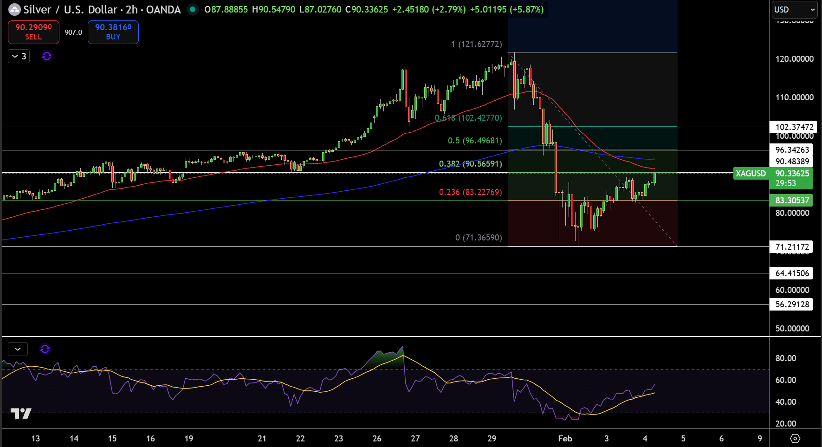This screenshot has height=447, width=822.
Task: Click the silver symbol logo icon
Action: coord(14,9)
